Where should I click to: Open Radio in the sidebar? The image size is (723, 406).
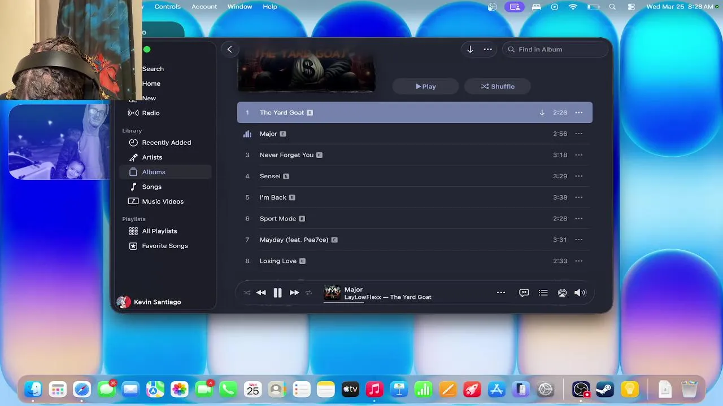[x=151, y=113]
